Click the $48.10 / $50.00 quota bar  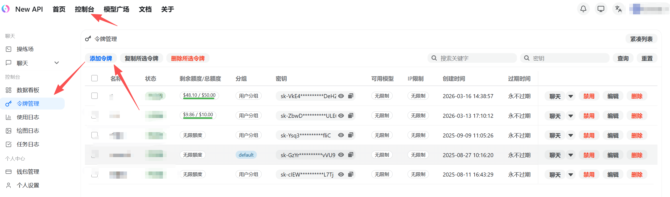click(199, 95)
